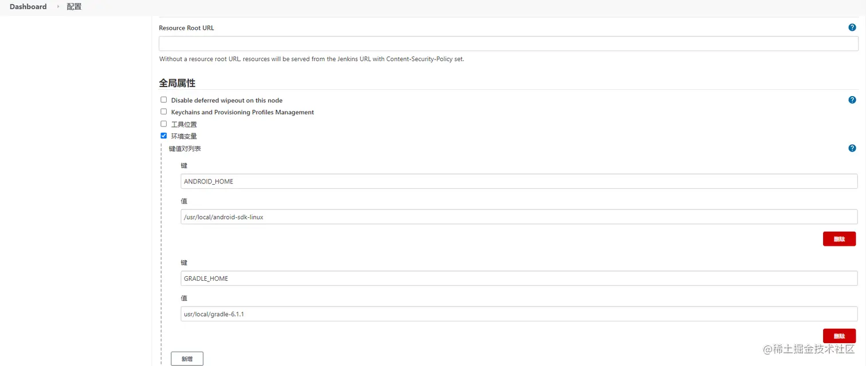Open help for the 键值对列表 section

(x=852, y=148)
